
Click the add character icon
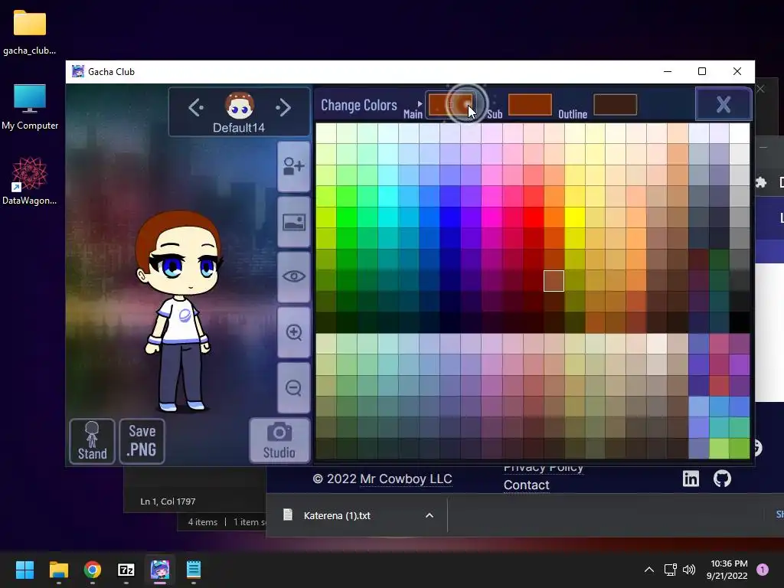point(293,166)
